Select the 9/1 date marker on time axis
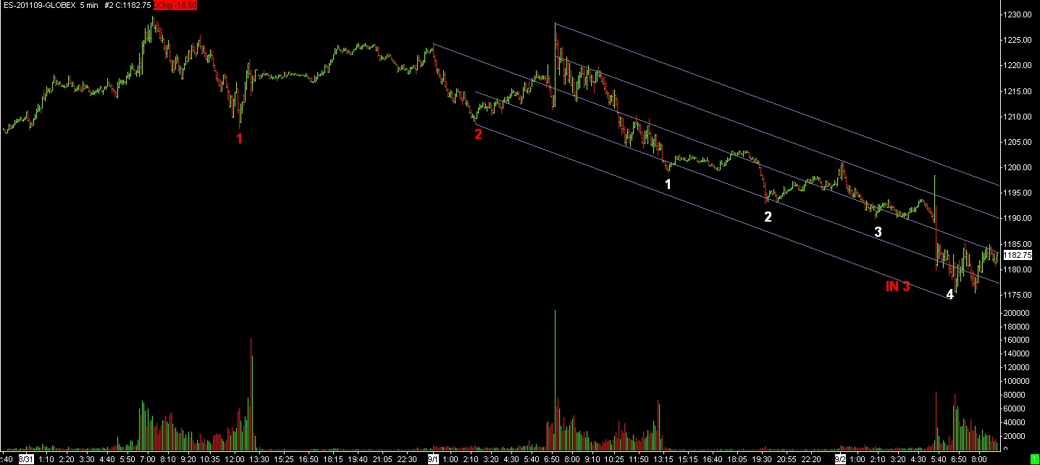Screen dimensions: 1040x465 click(432, 459)
